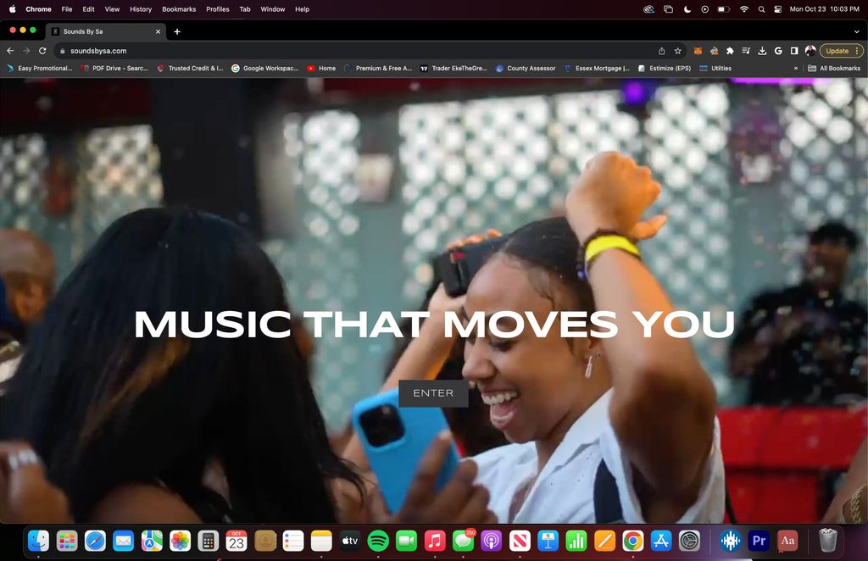The image size is (868, 561).
Task: Open the Extensions puzzle piece menu
Action: [x=730, y=51]
